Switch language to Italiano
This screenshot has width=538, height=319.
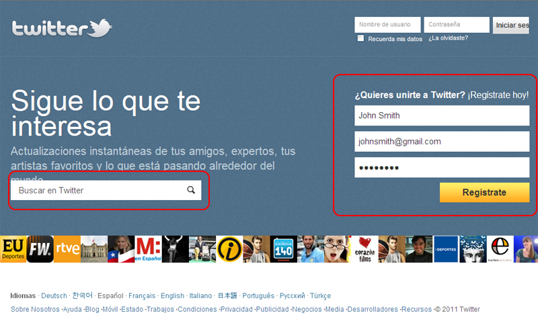coord(200,295)
